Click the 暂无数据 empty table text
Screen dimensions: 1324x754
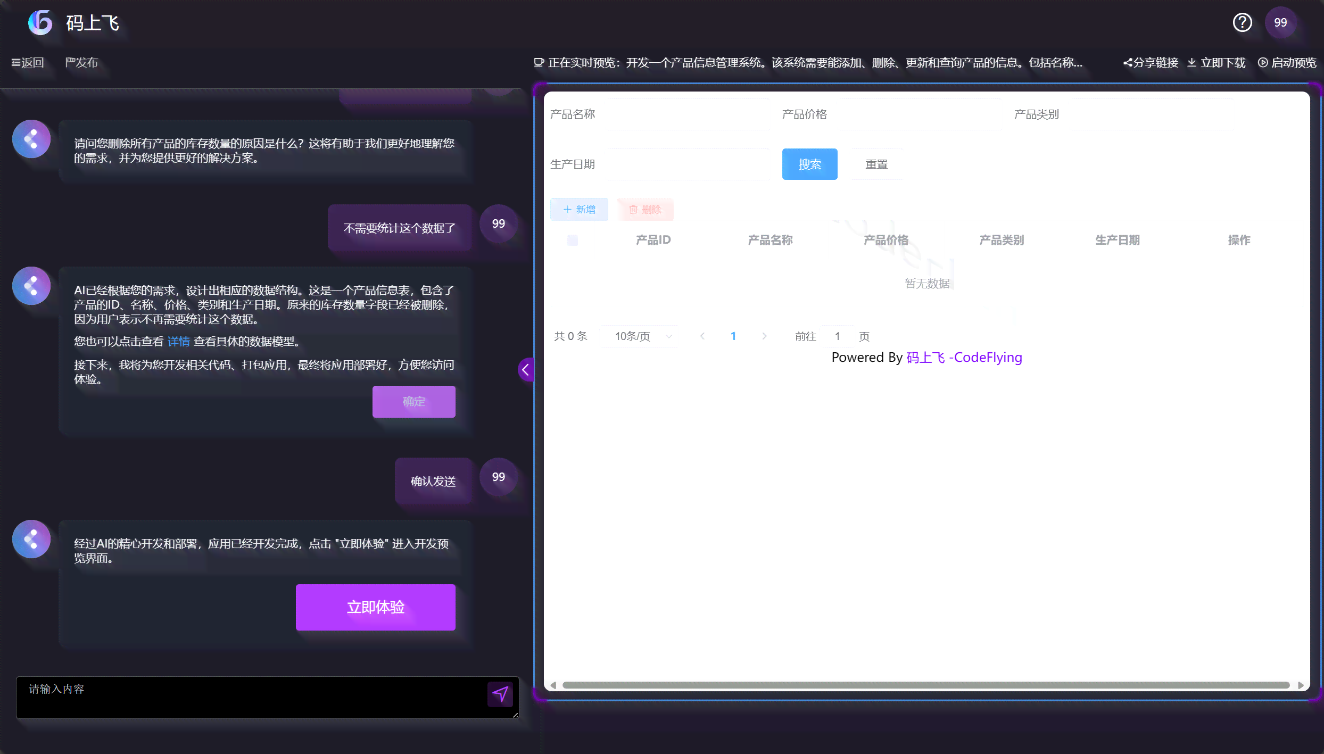click(x=927, y=283)
